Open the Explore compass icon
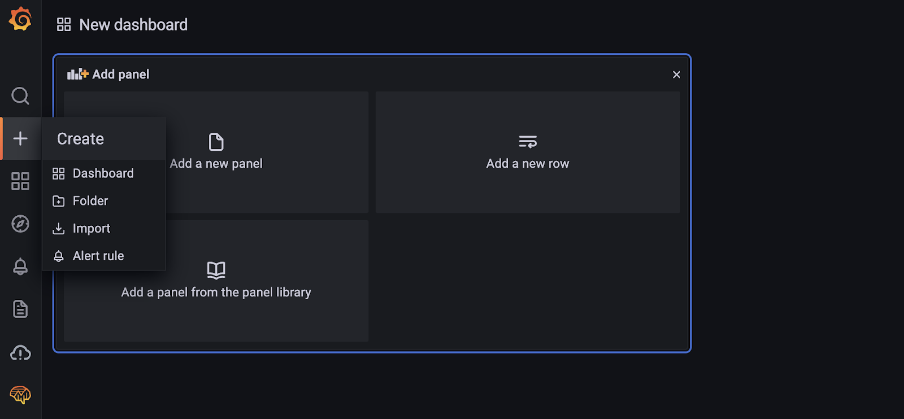904x419 pixels. (20, 224)
